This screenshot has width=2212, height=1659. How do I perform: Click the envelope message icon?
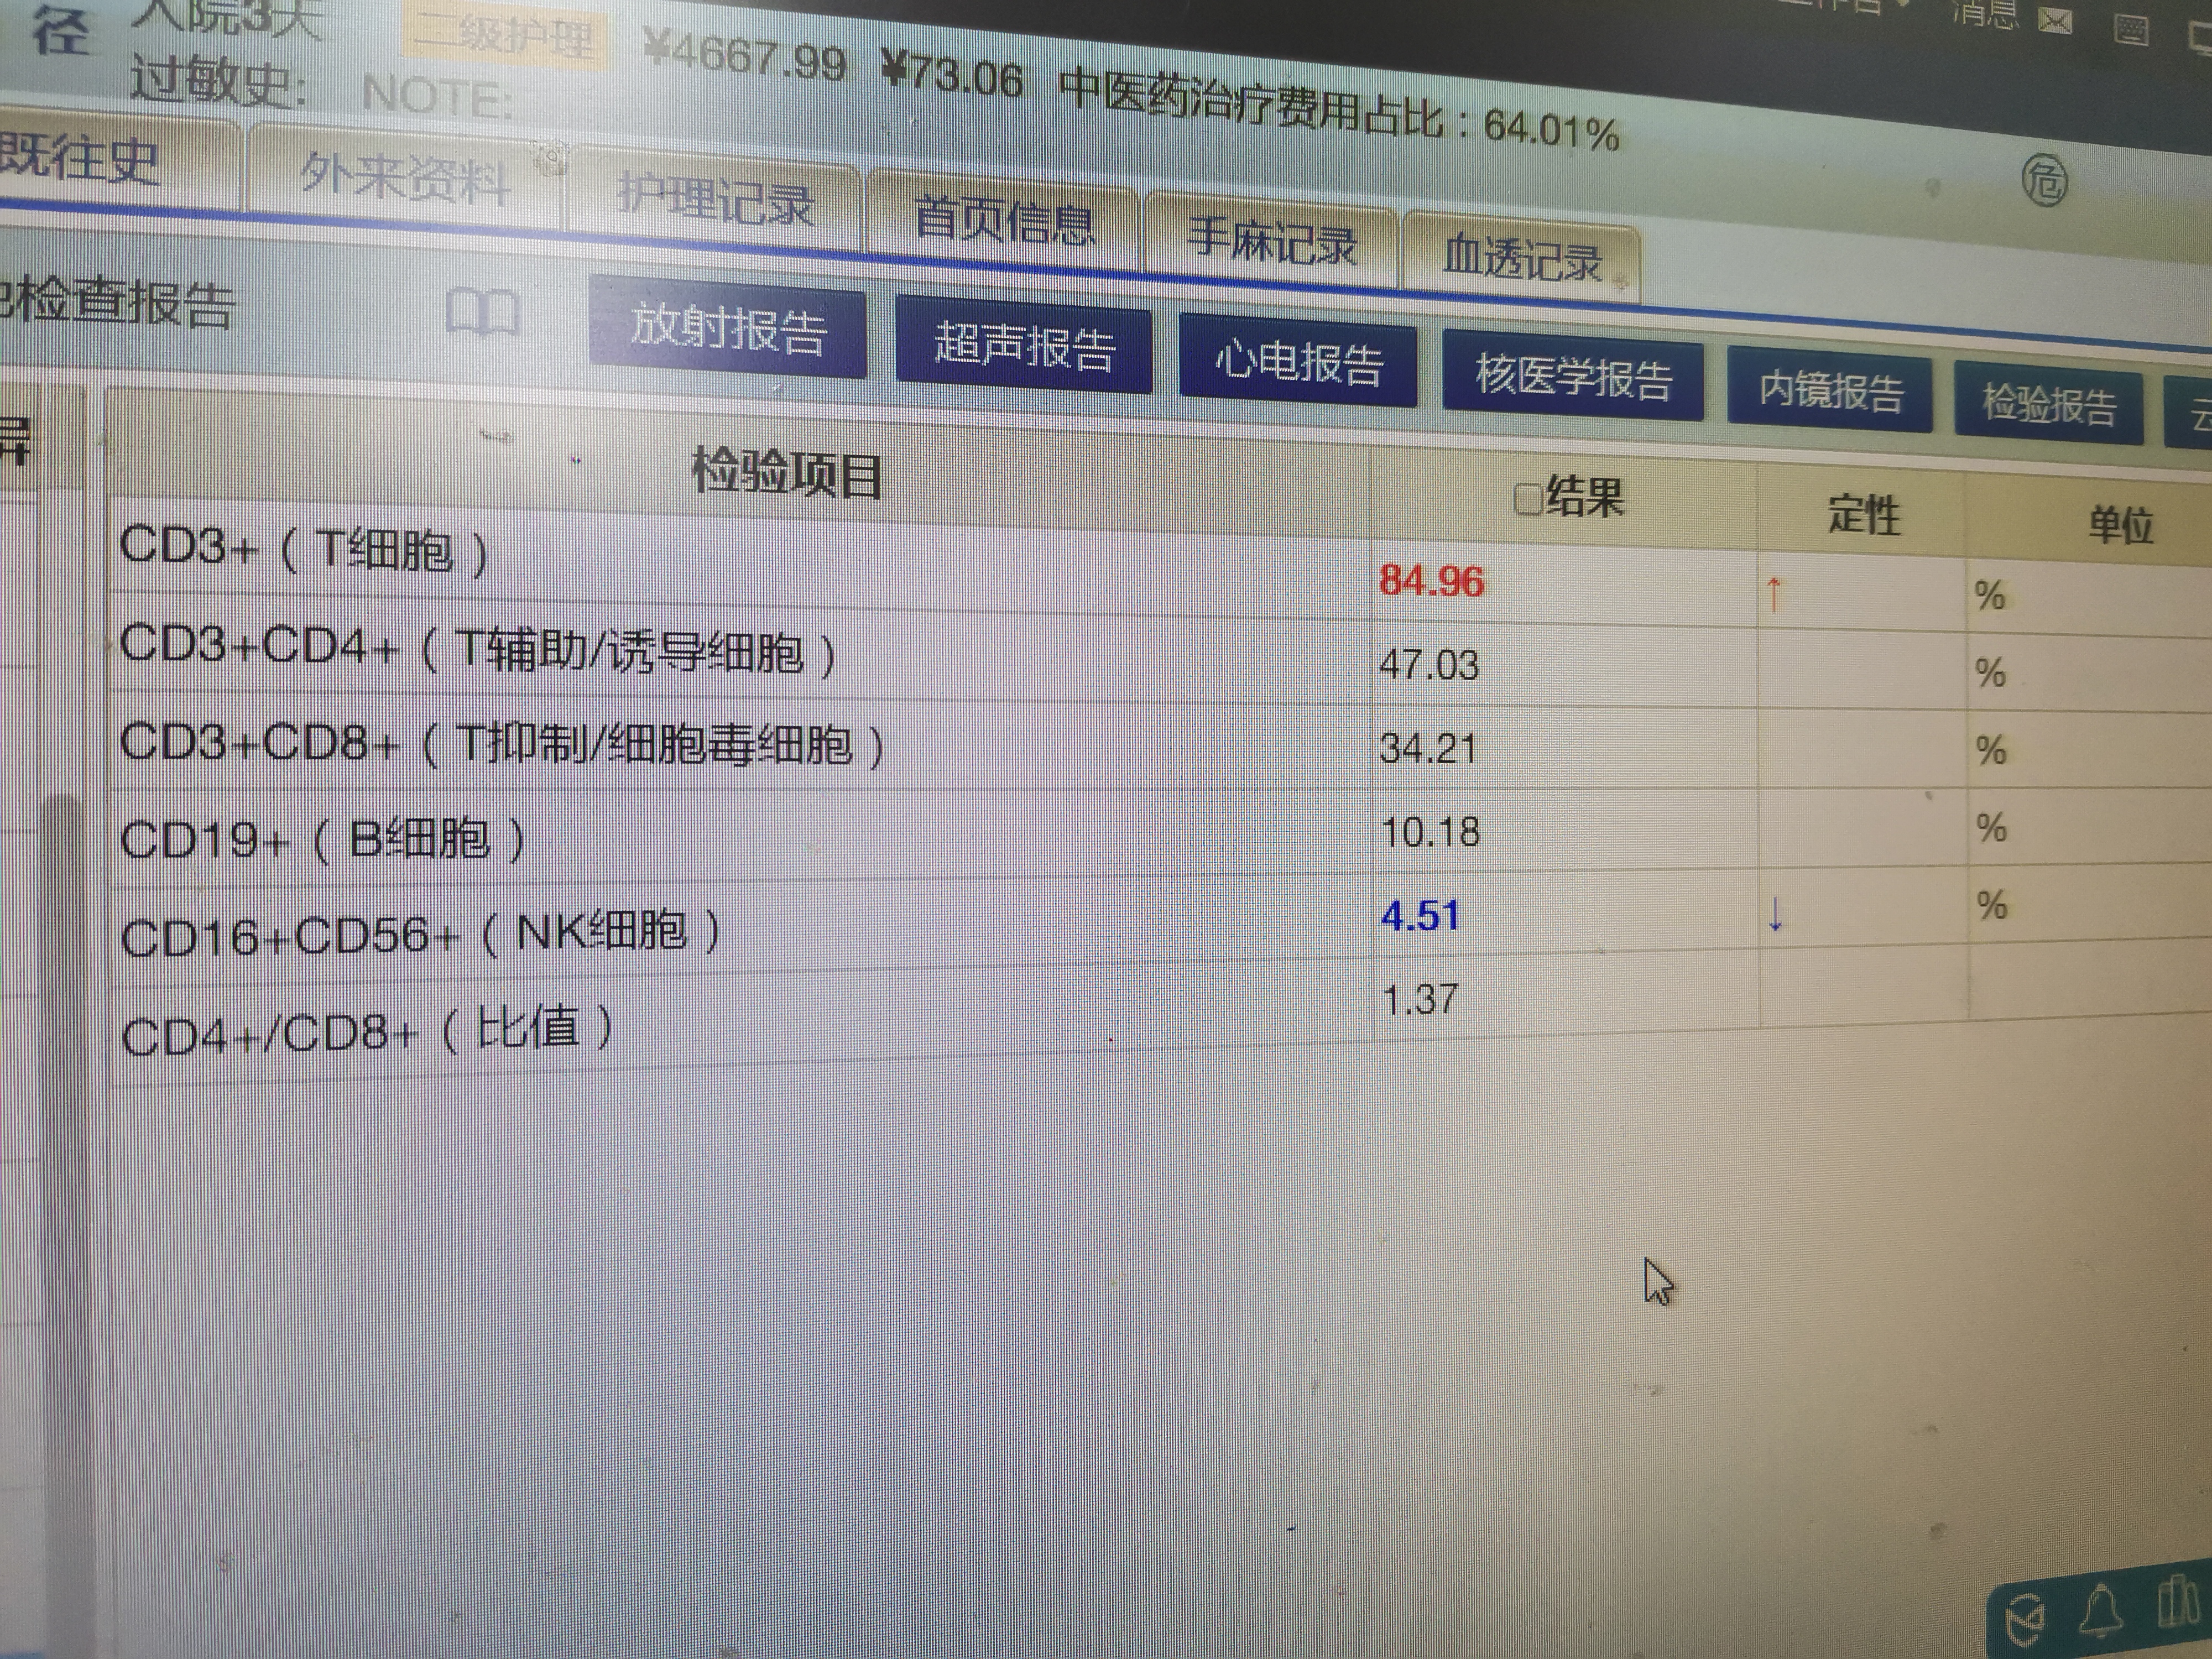2055,21
